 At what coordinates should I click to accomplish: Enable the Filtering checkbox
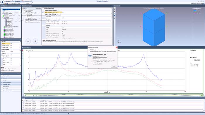click(63, 28)
